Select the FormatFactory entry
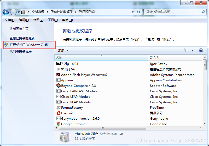This screenshot has height=146, width=209. (x=72, y=108)
